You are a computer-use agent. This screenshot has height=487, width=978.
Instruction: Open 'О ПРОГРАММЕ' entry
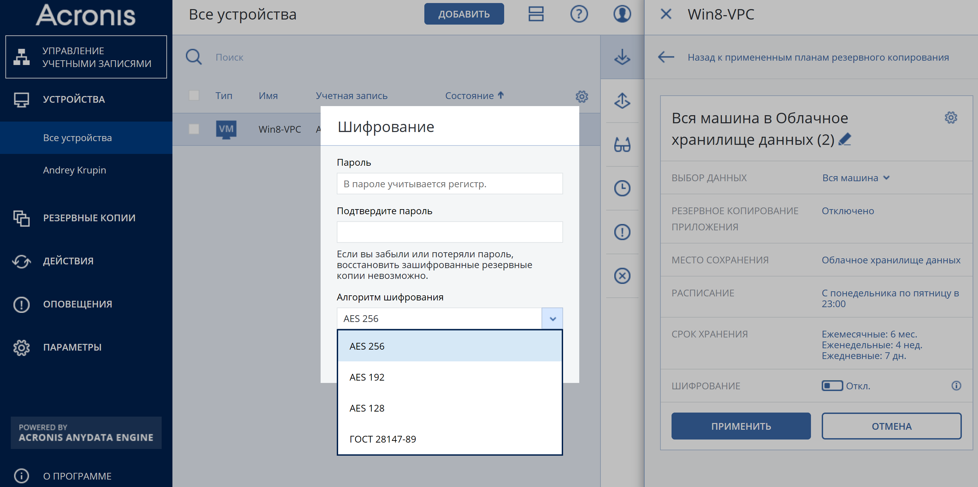coord(77,476)
